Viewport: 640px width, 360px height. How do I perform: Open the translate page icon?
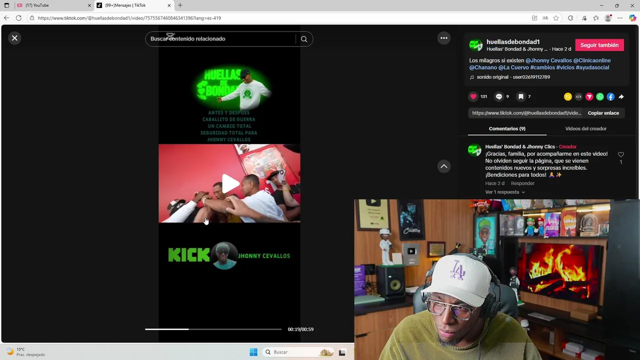(545, 18)
